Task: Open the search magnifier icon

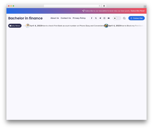Action: [124, 18]
